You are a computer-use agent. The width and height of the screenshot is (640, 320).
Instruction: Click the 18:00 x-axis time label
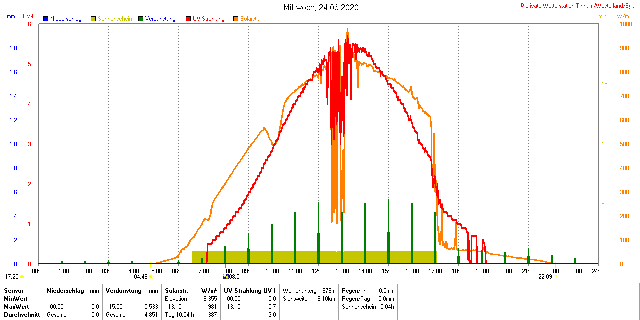point(458,271)
